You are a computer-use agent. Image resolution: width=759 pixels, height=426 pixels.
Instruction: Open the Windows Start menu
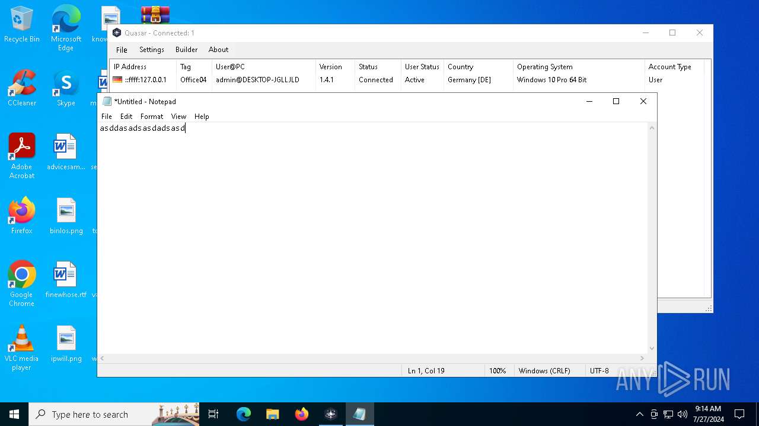coord(14,414)
